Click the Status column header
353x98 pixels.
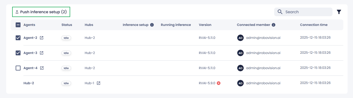coord(67,25)
